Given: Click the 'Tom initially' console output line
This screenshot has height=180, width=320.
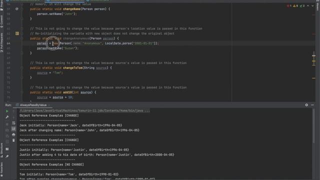Looking at the screenshot, I should click(x=69, y=174).
